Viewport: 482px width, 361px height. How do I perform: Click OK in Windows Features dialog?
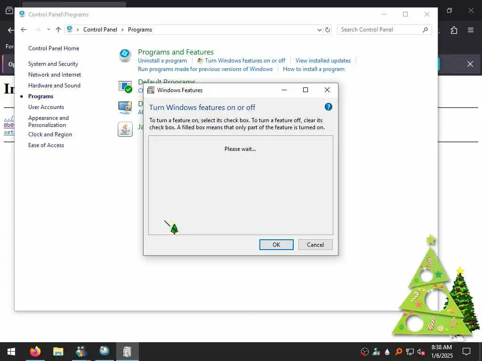coord(276,244)
